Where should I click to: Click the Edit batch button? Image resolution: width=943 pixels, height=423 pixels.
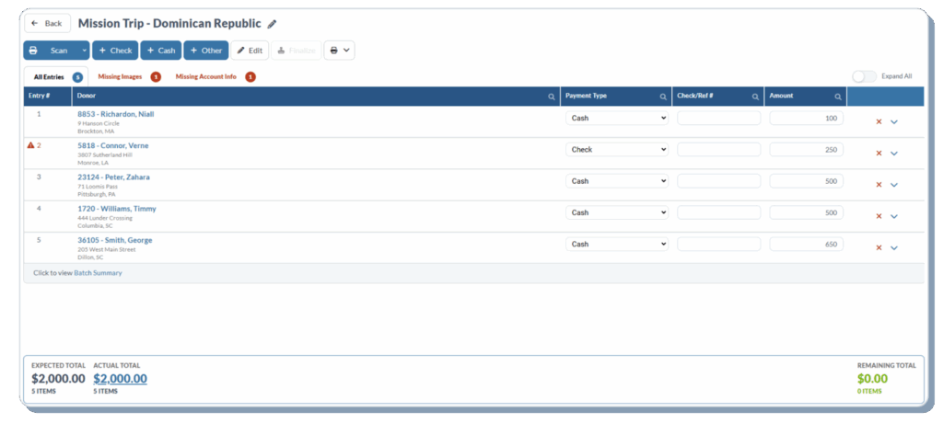250,51
